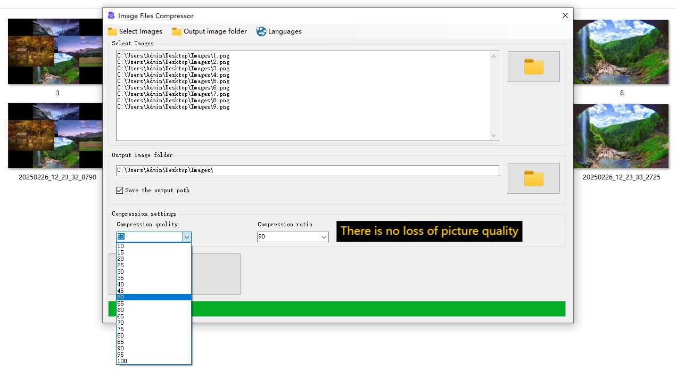Select 10 from the quality list
The height and width of the screenshot is (378, 677).
tap(153, 246)
